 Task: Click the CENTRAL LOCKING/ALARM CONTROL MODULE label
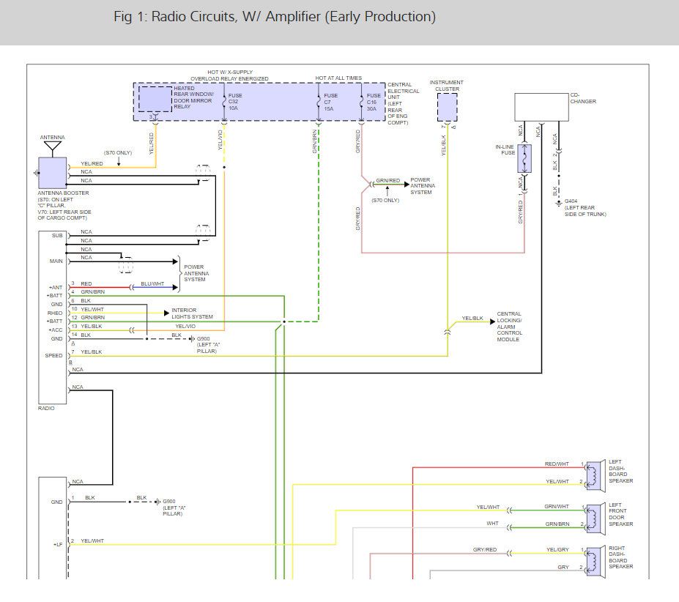[509, 327]
